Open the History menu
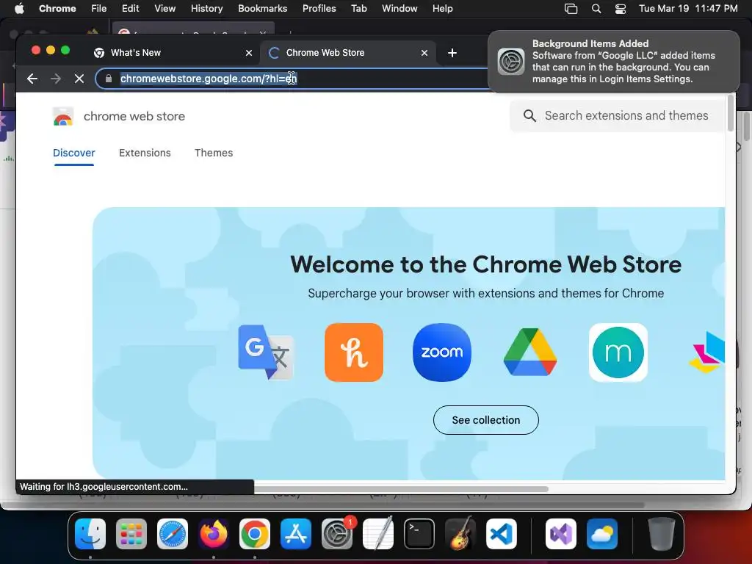The width and height of the screenshot is (752, 564). [206, 9]
